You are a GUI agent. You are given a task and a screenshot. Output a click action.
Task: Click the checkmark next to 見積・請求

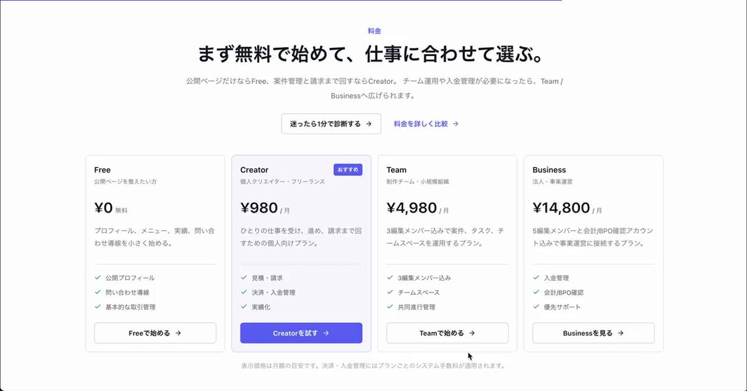244,278
